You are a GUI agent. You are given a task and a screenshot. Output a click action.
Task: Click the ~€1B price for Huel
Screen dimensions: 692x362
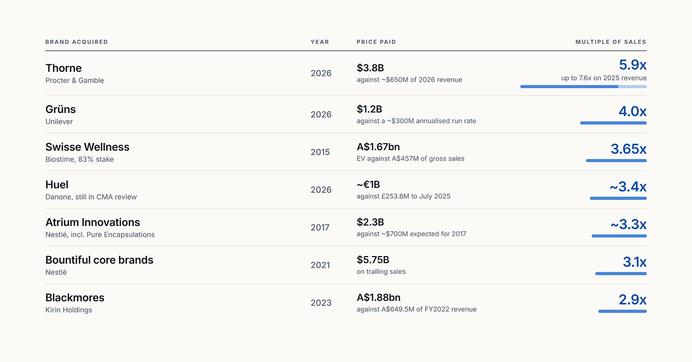pos(369,184)
